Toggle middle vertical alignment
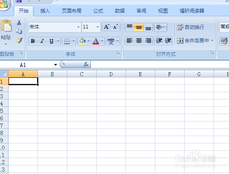229x174 pixels. (x=139, y=27)
